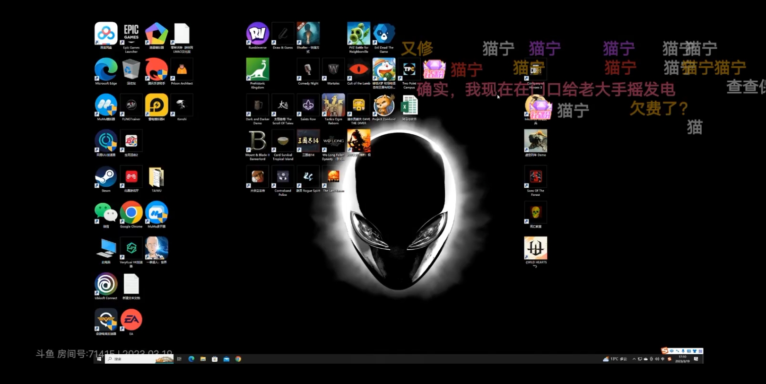Image resolution: width=766 pixels, height=384 pixels.
Task: Open Edge from the taskbar
Action: pos(191,359)
